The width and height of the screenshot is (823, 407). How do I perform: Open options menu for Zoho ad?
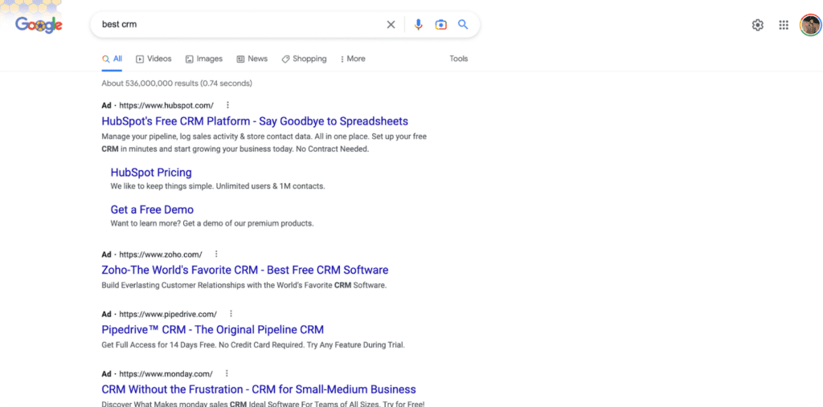[215, 254]
